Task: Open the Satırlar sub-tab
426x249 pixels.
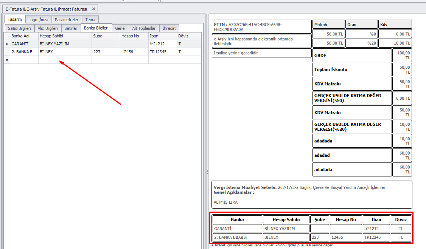Action: click(x=71, y=28)
